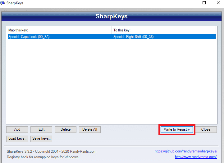Image resolution: width=224 pixels, height=163 pixels.
Task: Maximize the SharpKeys window
Action: pos(204,3)
